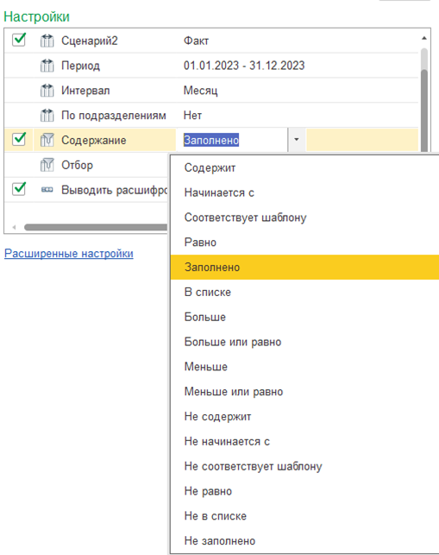Select the Не в списке option
This screenshot has height=555, width=439.
pyautogui.click(x=216, y=516)
